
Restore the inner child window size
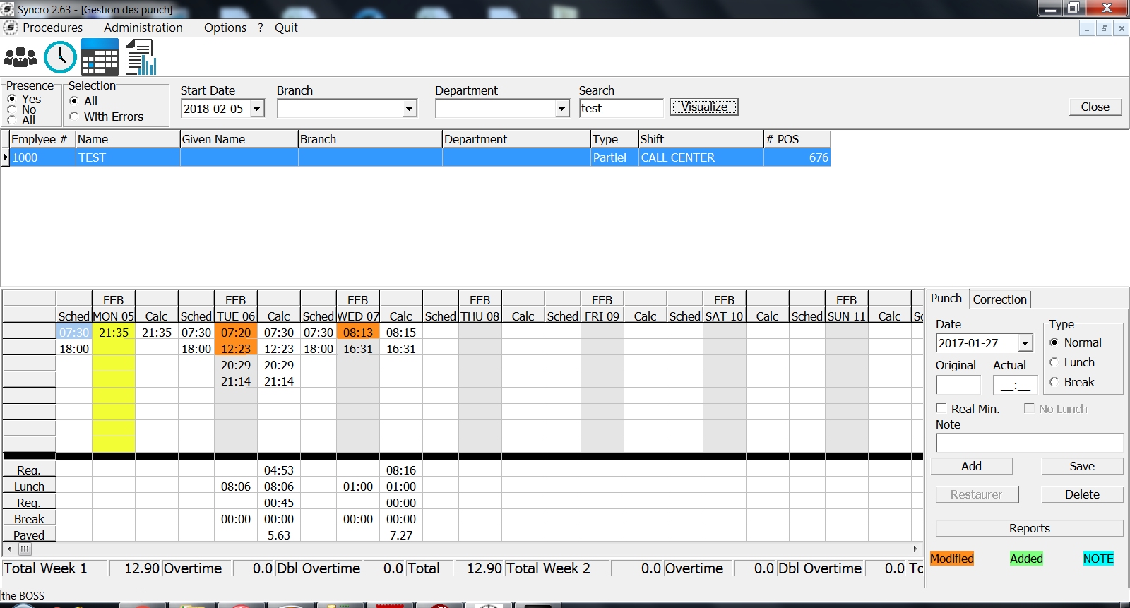coord(1104,28)
